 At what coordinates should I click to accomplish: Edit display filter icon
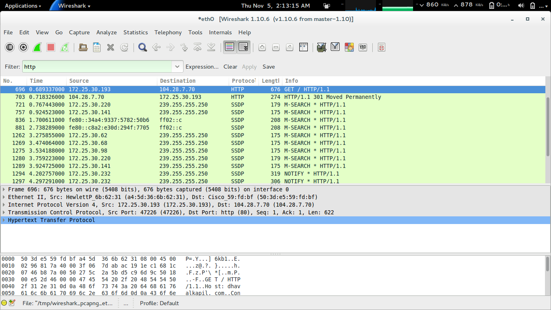(x=335, y=47)
